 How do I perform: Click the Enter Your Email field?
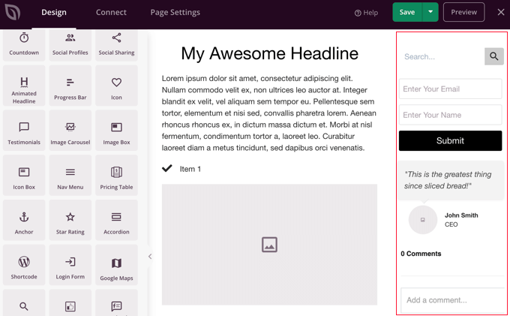pyautogui.click(x=450, y=89)
